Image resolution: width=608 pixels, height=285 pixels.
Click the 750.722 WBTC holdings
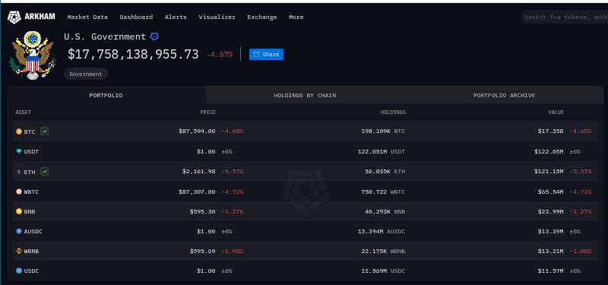click(383, 192)
